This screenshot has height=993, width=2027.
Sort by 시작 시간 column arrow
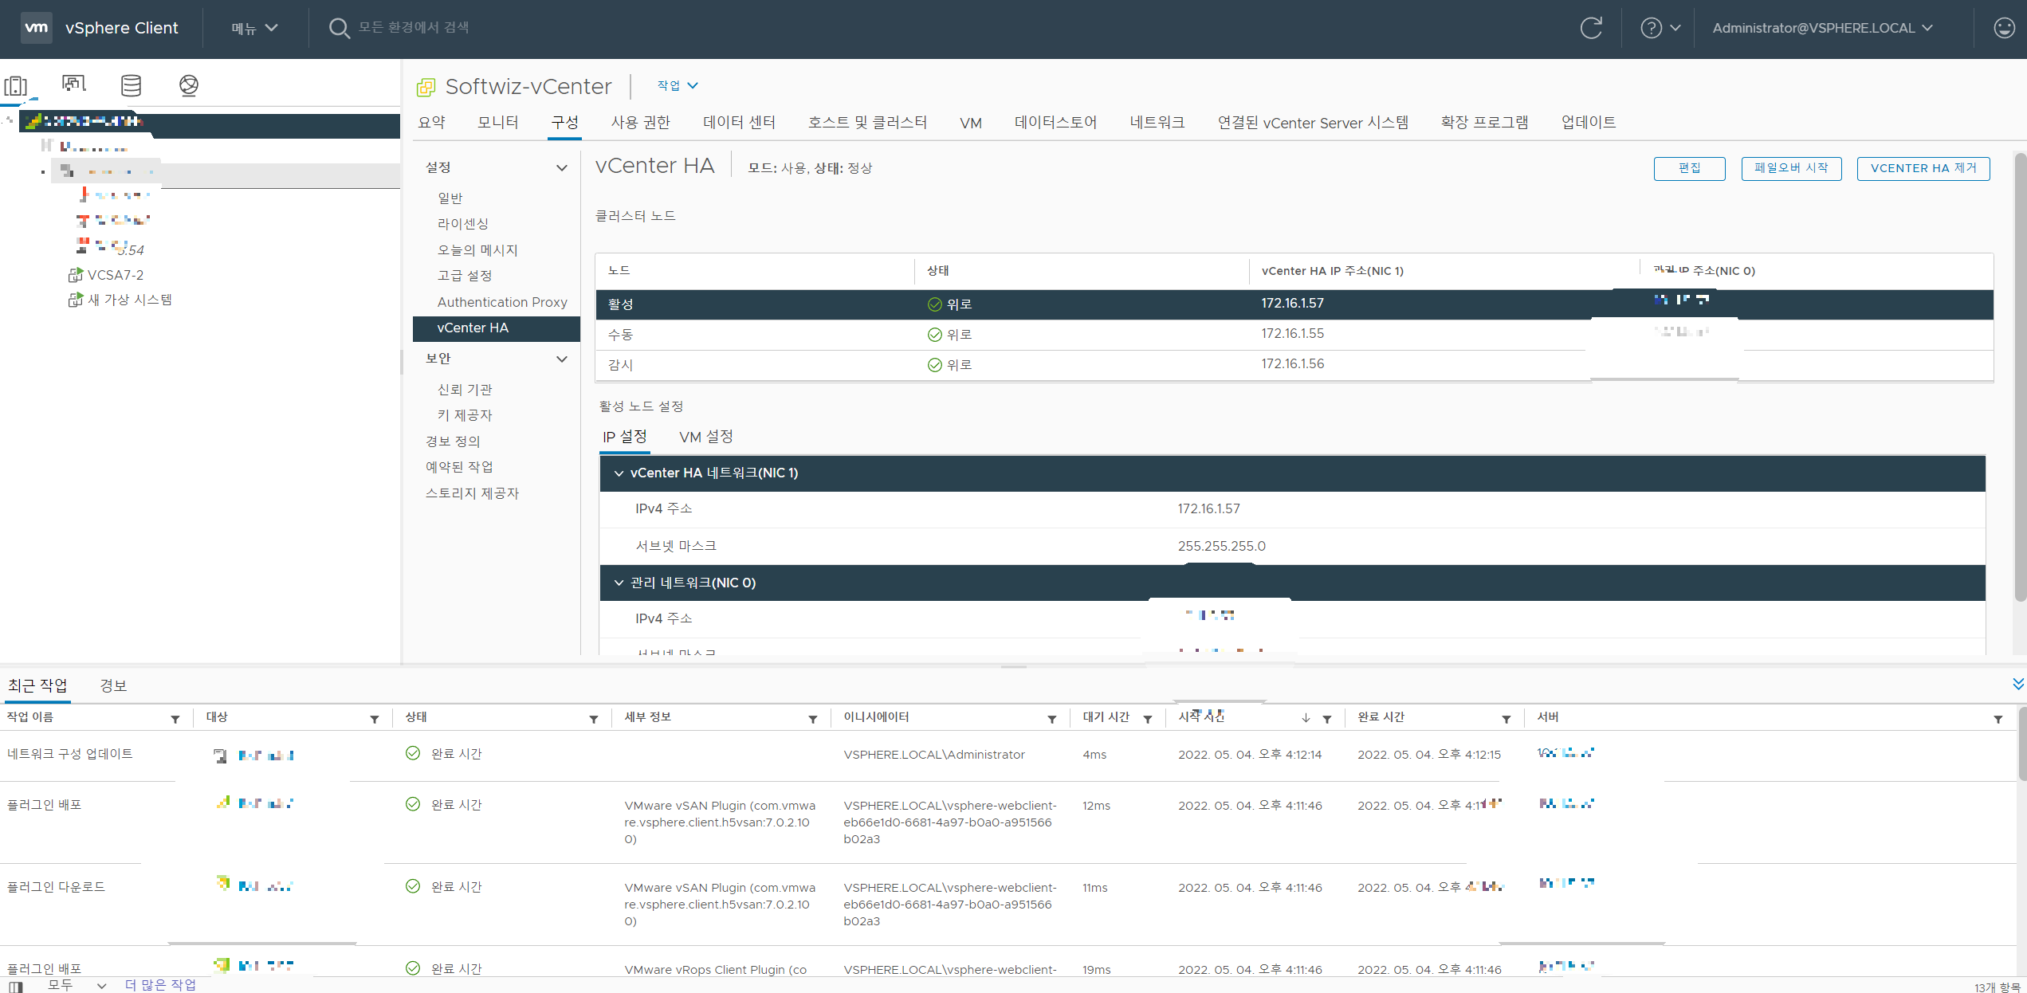(x=1306, y=718)
